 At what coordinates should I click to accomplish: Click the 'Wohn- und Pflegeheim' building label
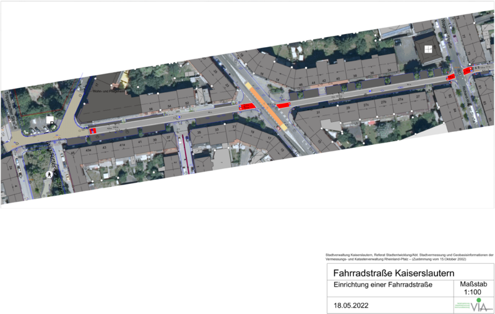pyautogui.click(x=106, y=90)
